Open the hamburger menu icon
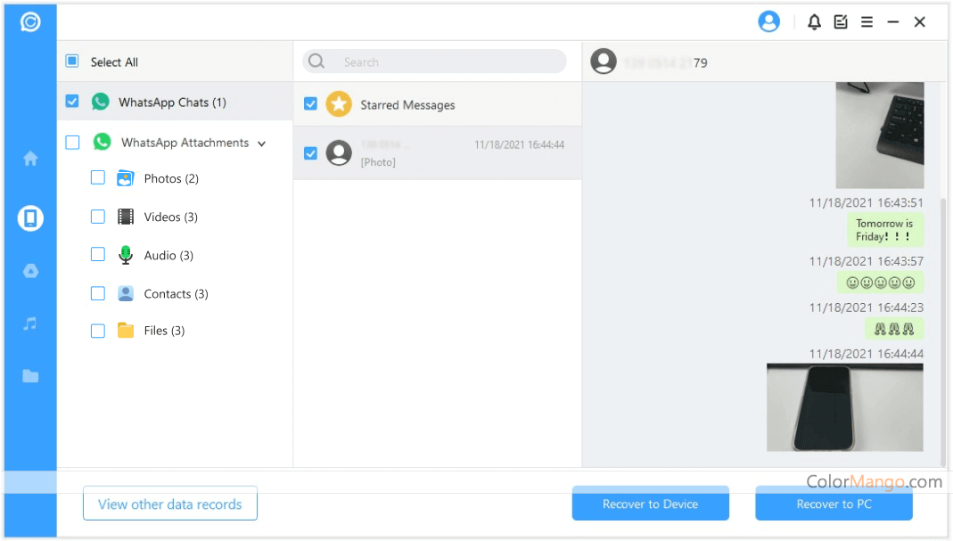 pyautogui.click(x=867, y=22)
